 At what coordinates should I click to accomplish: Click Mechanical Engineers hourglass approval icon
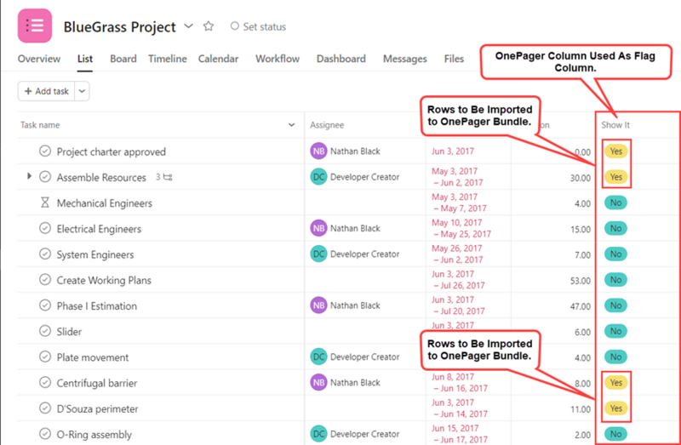(45, 203)
